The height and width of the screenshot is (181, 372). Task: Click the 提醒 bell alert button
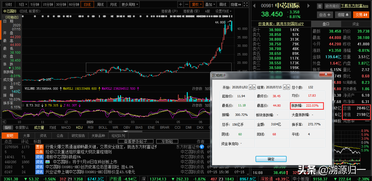(x=343, y=15)
